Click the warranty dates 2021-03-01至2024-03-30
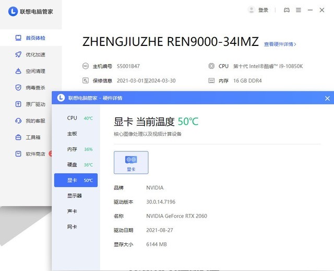Viewport: 334px width, 271px height. (146, 81)
